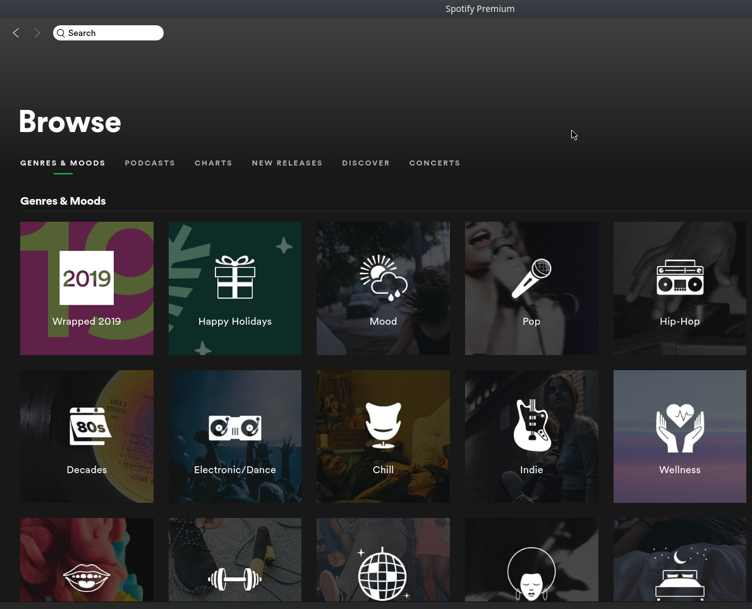Open the Decades category label
The image size is (752, 609).
tap(87, 470)
